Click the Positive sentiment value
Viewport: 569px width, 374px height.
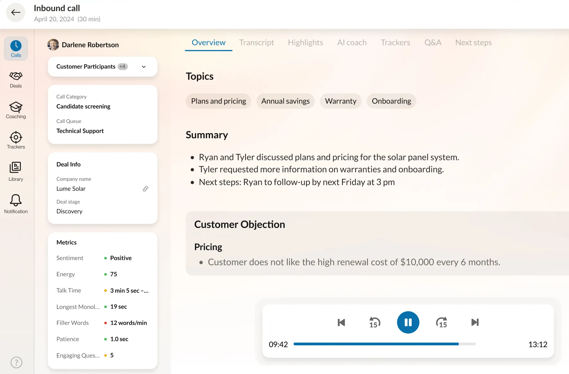point(121,258)
